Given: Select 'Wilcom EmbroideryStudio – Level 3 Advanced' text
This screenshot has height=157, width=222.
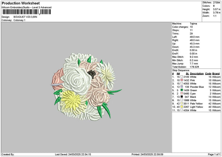Looking at the screenshot, I should 27,7.
